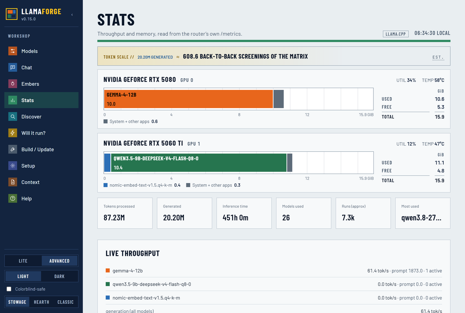This screenshot has width=465, height=313.
Task: Click the Context document icon
Action: (x=13, y=182)
